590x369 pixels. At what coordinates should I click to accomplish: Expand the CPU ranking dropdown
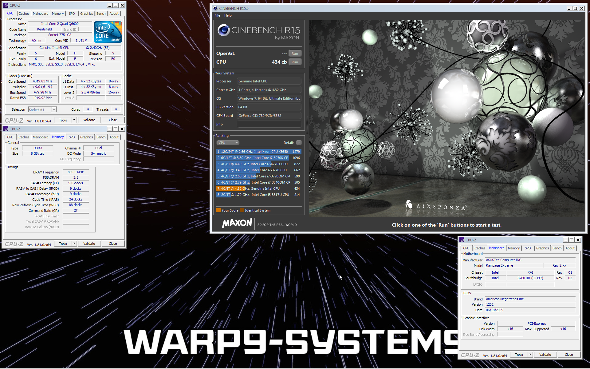tap(228, 143)
